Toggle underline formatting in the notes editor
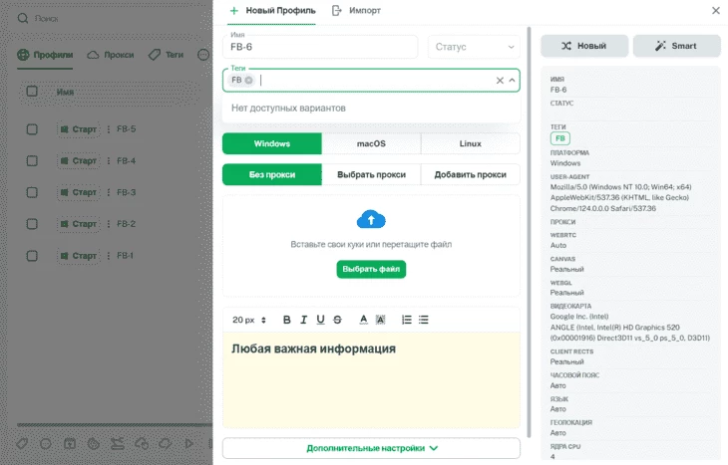The width and height of the screenshot is (728, 465). coord(320,320)
